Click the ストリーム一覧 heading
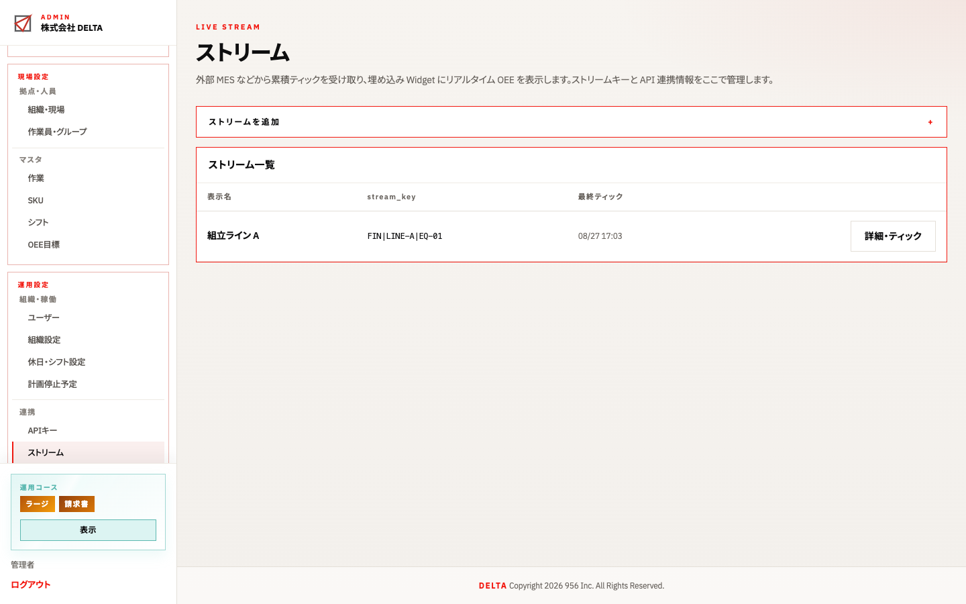This screenshot has height=604, width=966. click(241, 165)
